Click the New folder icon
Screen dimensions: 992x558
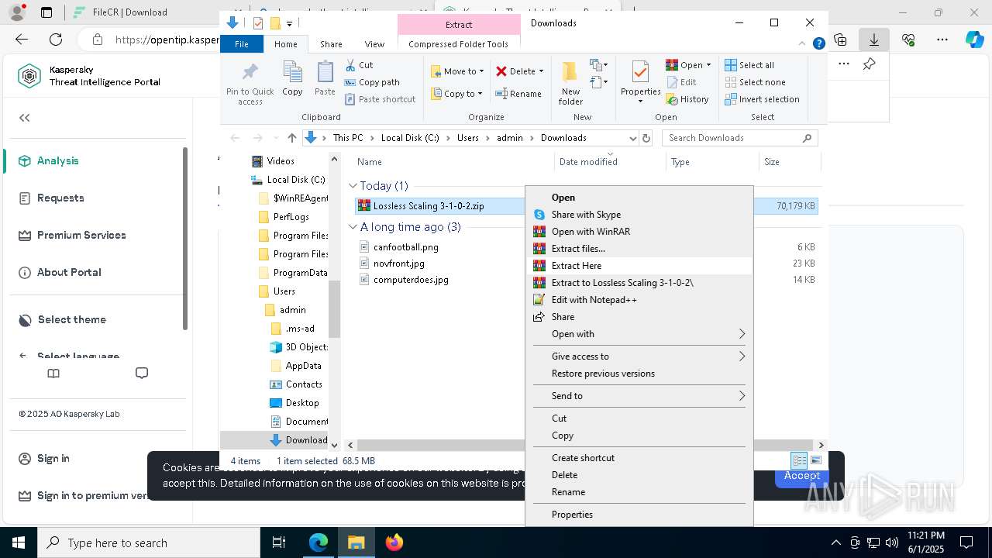(x=570, y=72)
